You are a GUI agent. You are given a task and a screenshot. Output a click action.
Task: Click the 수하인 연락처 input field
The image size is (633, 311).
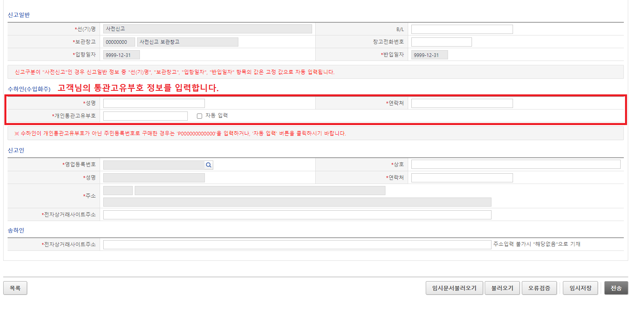(x=462, y=103)
